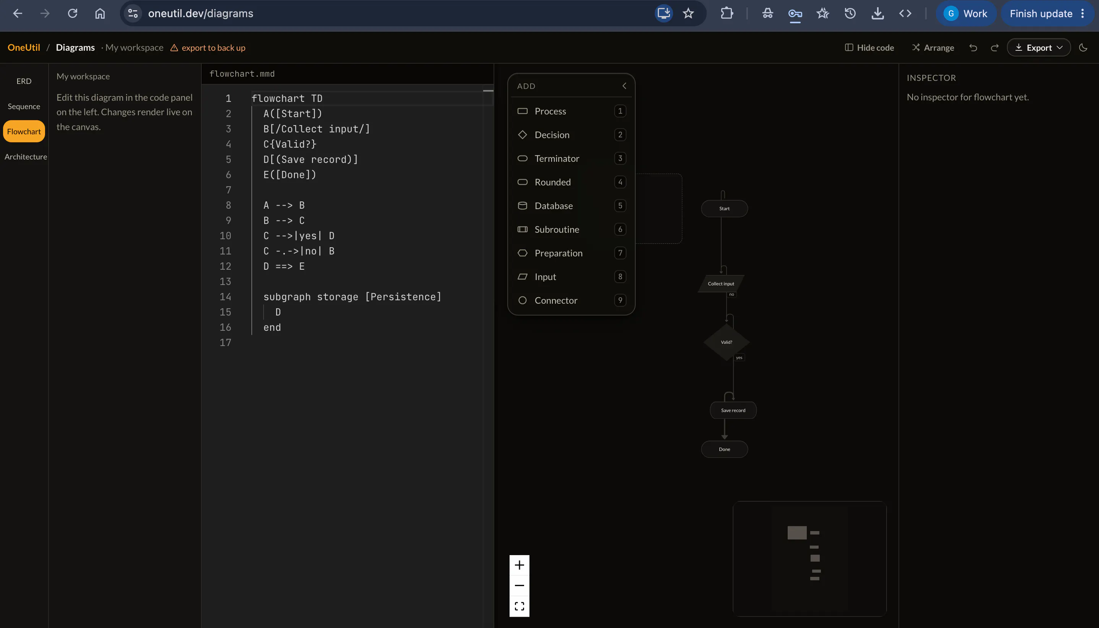Image resolution: width=1099 pixels, height=628 pixels.
Task: Switch to the Sequence diagram type
Action: point(24,106)
